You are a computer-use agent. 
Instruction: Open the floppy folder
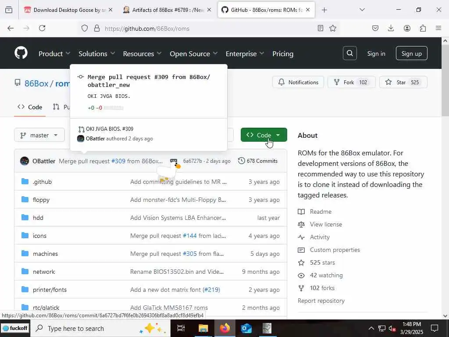coord(41,200)
